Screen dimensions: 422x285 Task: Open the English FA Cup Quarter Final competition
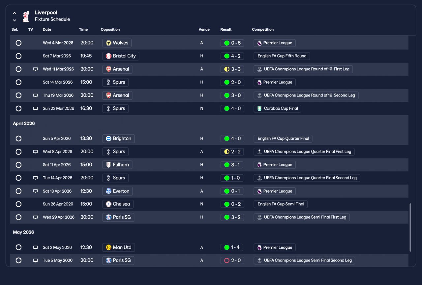tap(283, 139)
